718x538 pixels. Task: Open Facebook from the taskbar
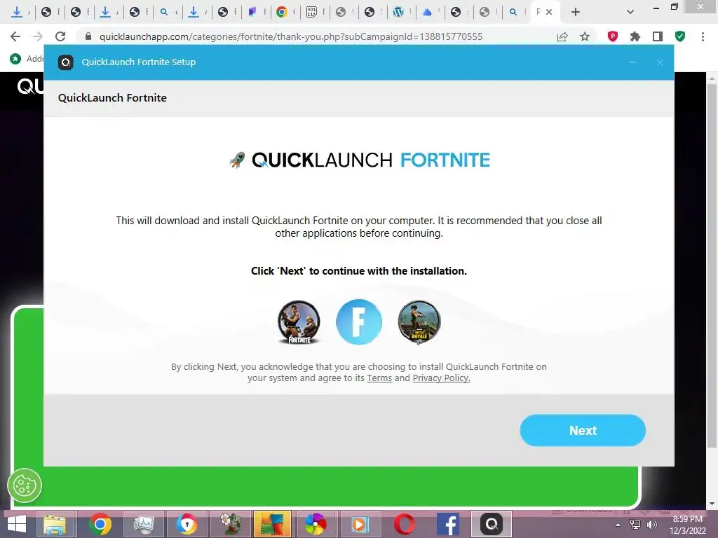pos(447,524)
